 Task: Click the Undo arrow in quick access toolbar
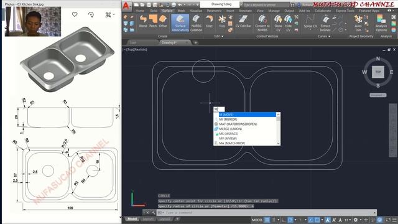[x=180, y=5]
